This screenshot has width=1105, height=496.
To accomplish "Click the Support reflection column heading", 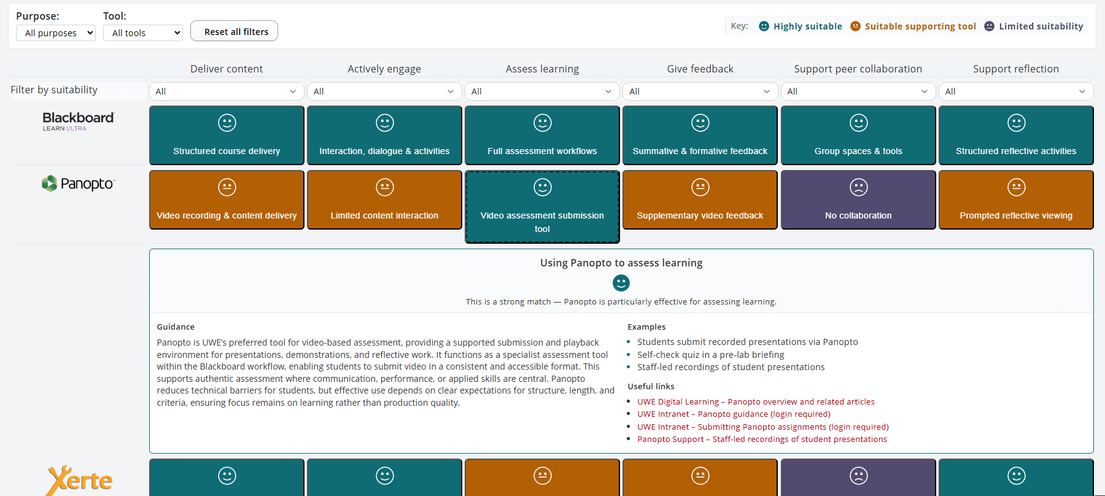I will (1016, 69).
